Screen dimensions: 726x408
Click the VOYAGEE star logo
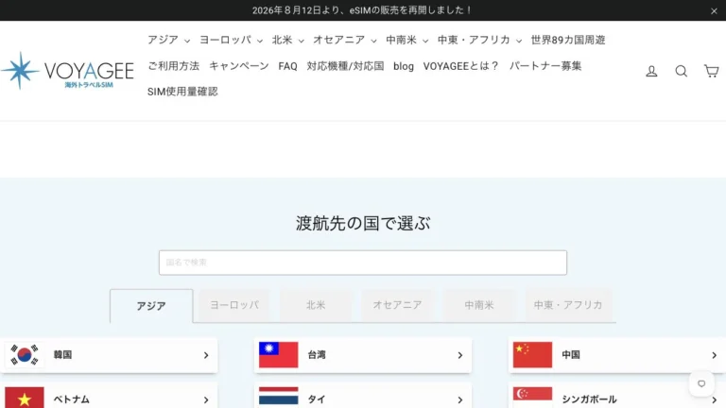[67, 70]
